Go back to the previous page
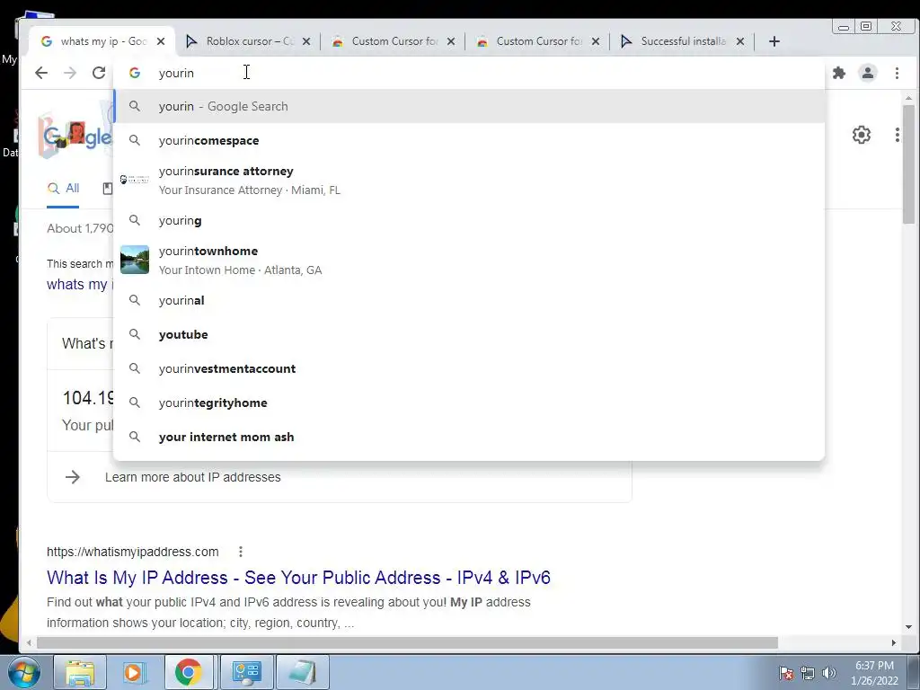Screen dimensions: 920x690 coord(41,73)
